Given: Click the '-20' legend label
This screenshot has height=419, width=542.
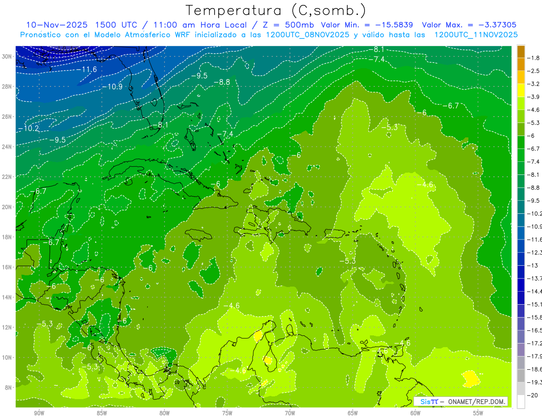Looking at the screenshot, I should (x=533, y=395).
